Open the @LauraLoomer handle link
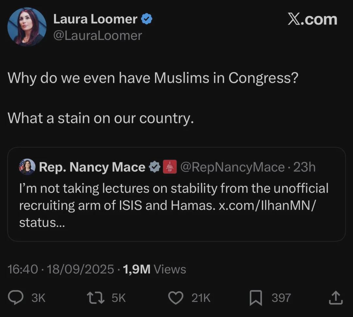The width and height of the screenshot is (353, 317). coord(98,35)
